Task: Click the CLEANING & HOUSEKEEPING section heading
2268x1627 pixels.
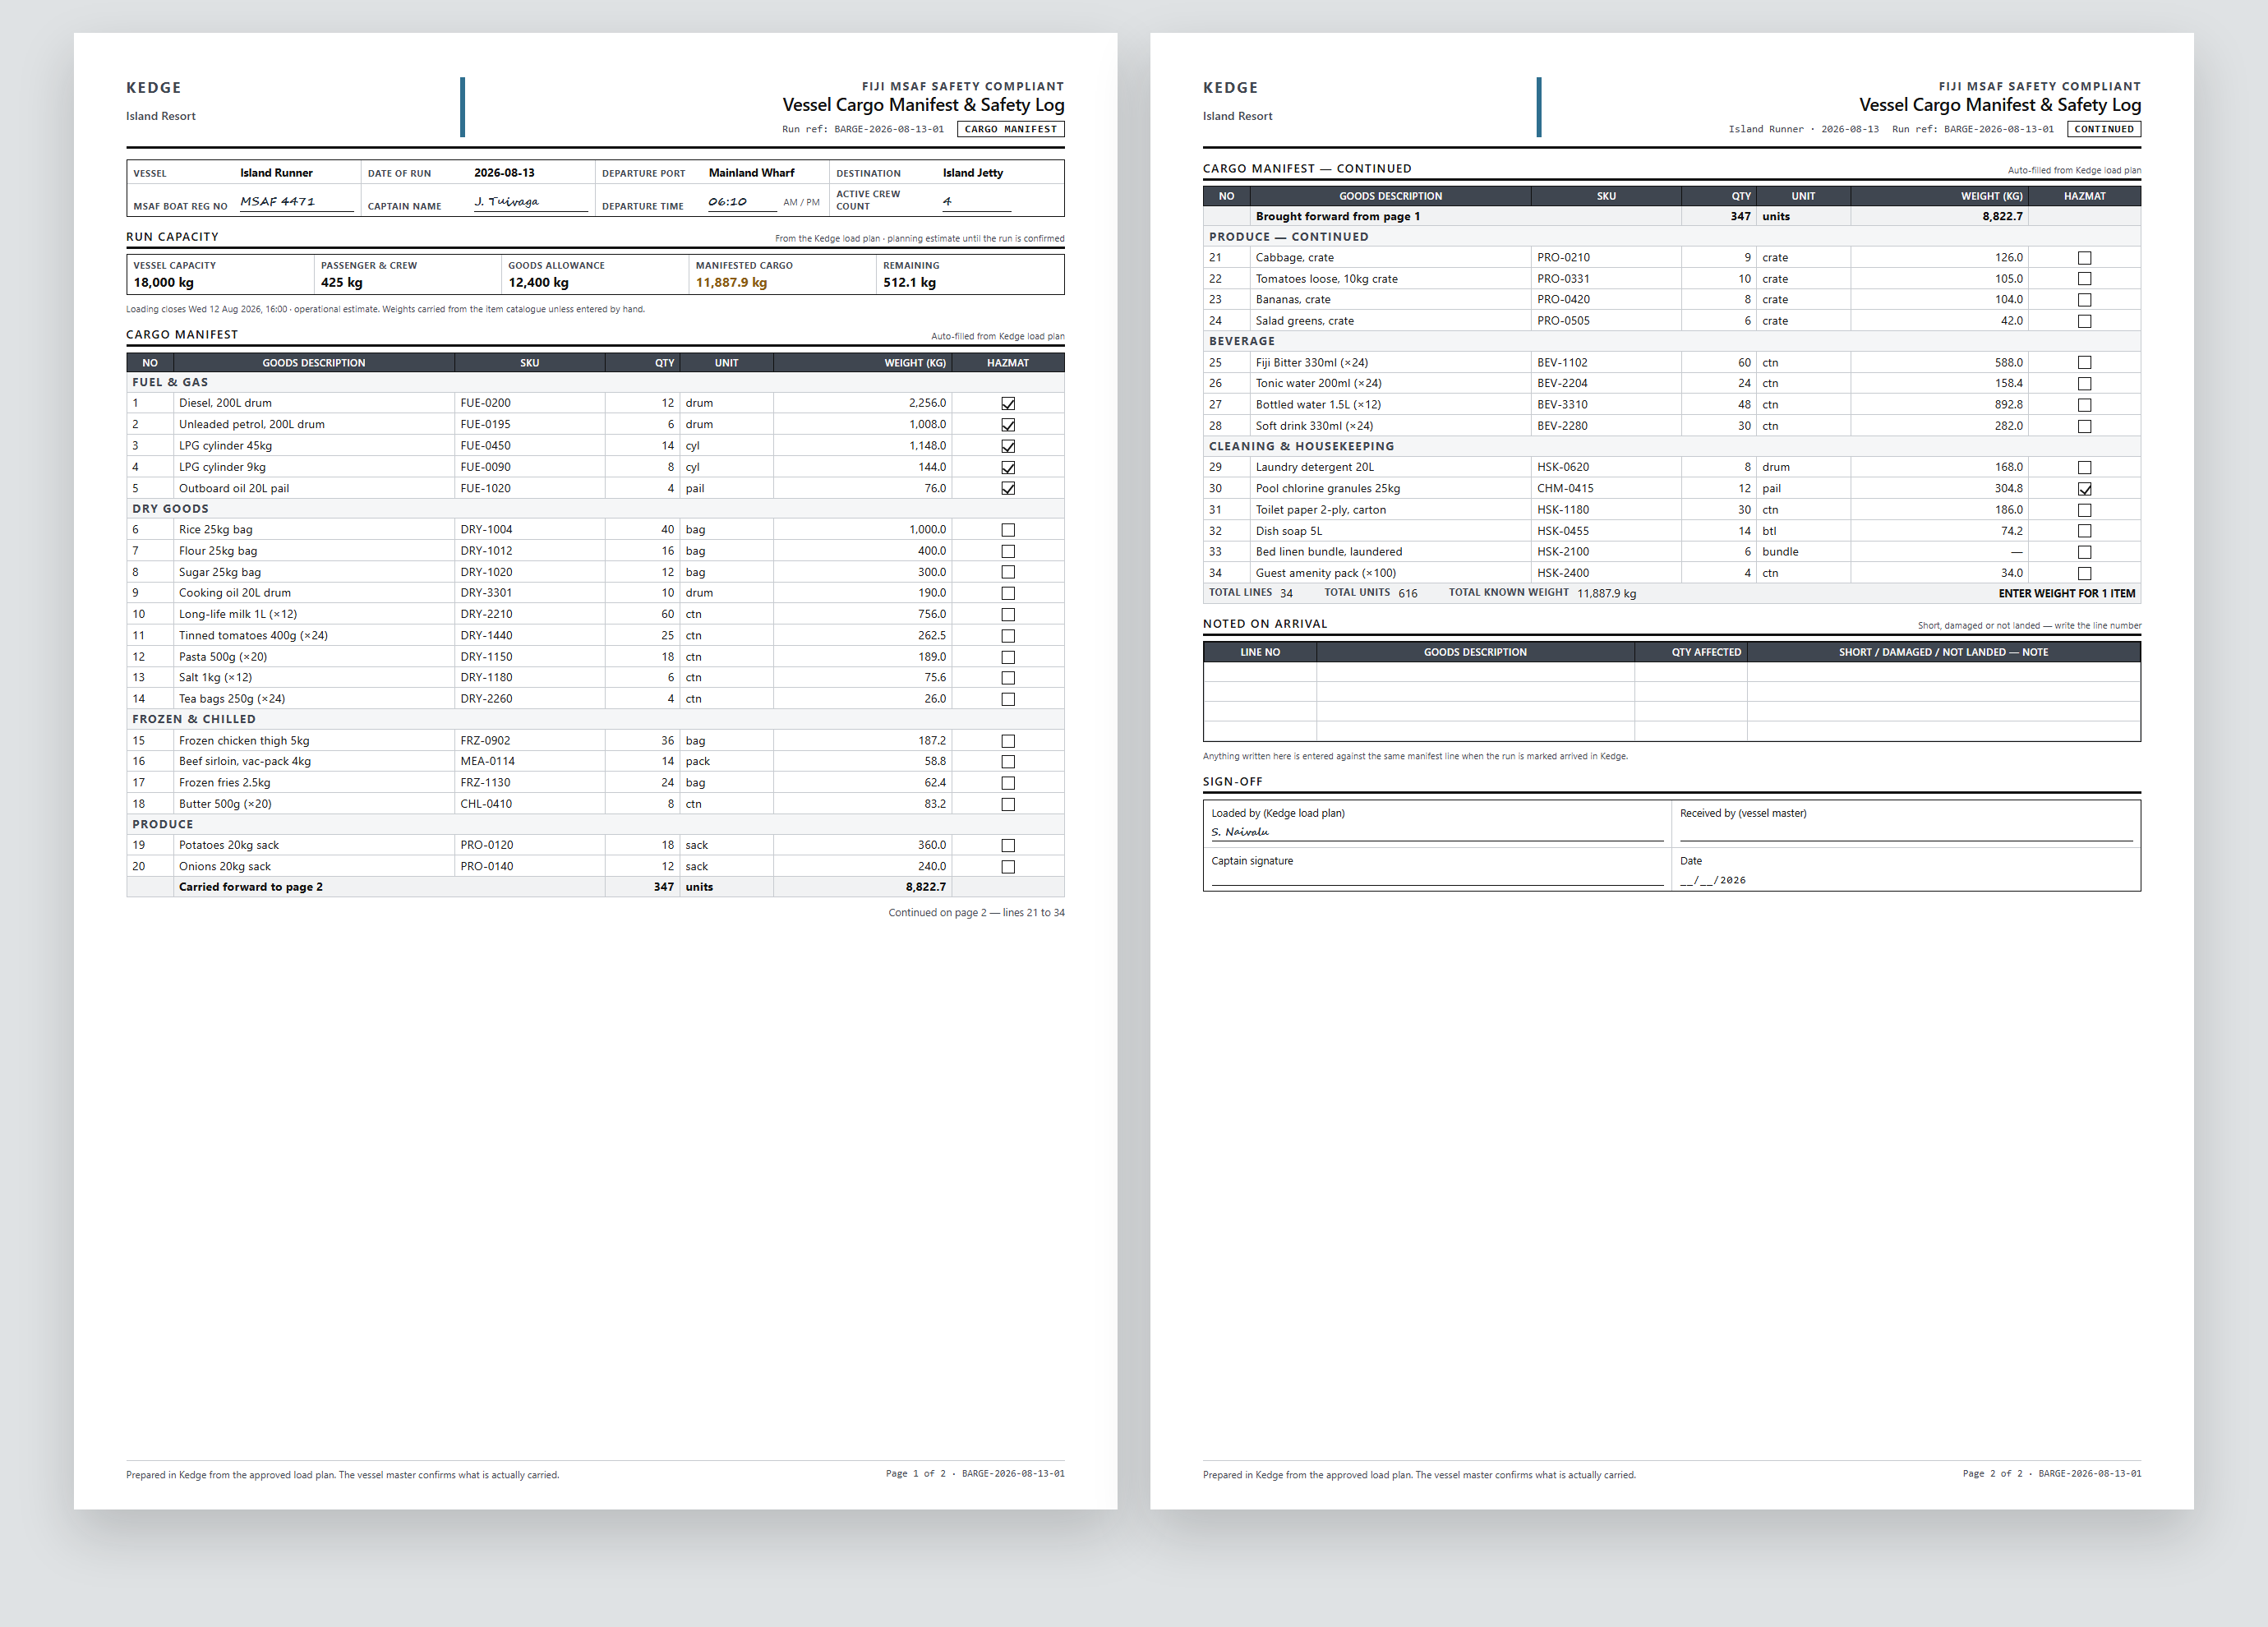Action: click(x=1301, y=446)
